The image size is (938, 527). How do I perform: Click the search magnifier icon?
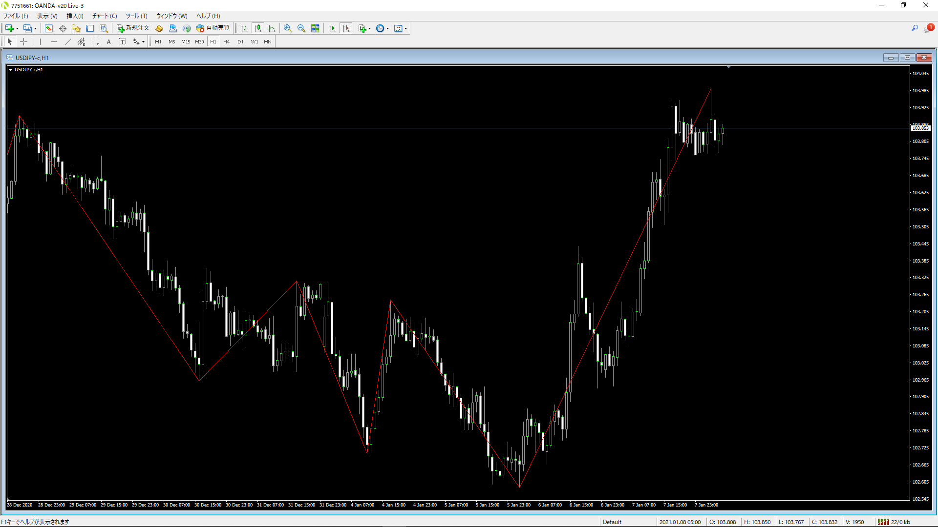(915, 28)
